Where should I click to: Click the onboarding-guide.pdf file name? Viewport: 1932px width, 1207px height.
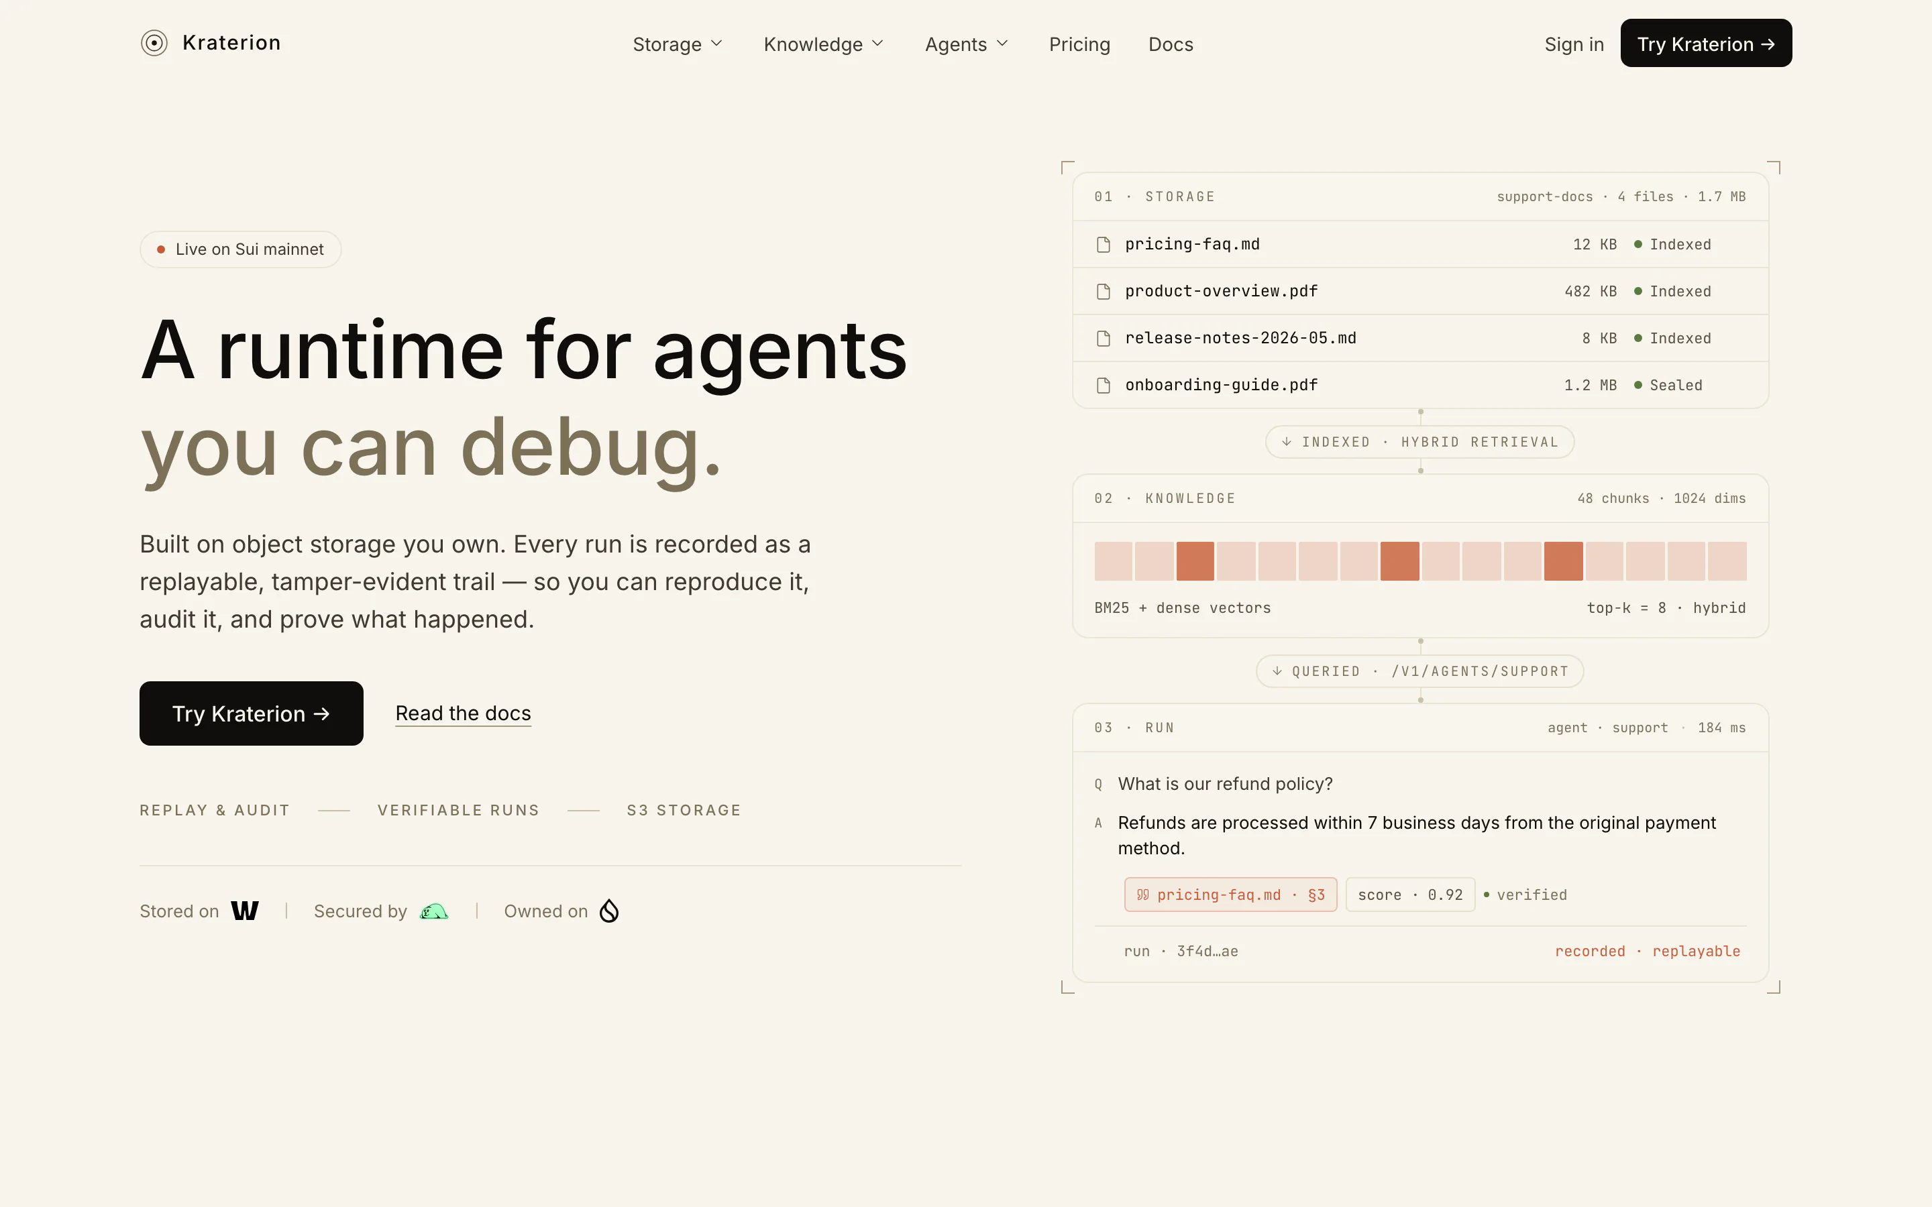point(1222,386)
